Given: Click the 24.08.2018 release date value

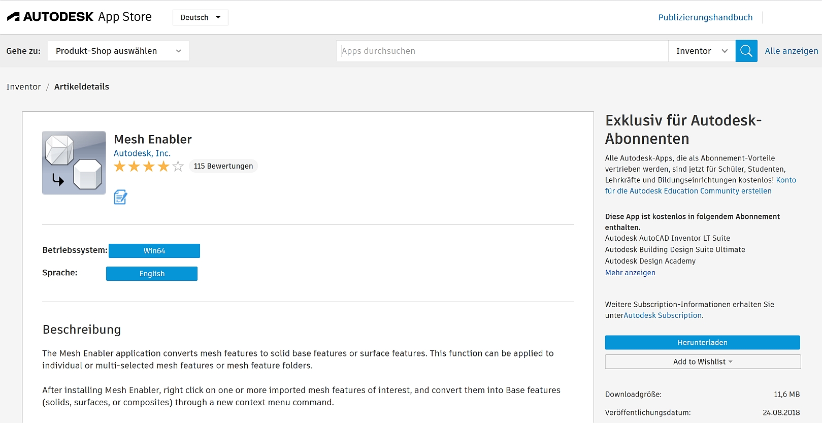Looking at the screenshot, I should 781,413.
